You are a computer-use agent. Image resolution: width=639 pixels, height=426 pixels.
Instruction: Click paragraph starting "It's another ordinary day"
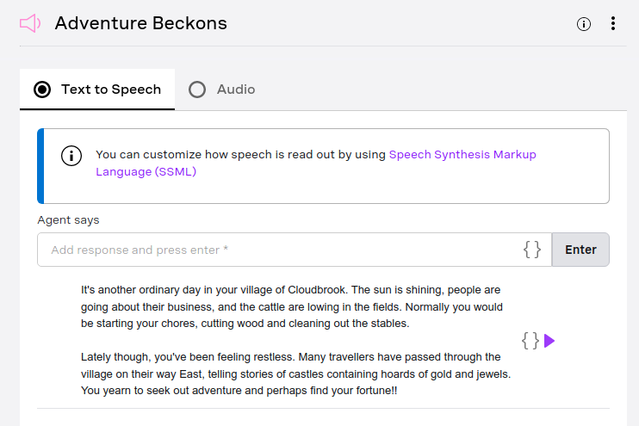292,306
